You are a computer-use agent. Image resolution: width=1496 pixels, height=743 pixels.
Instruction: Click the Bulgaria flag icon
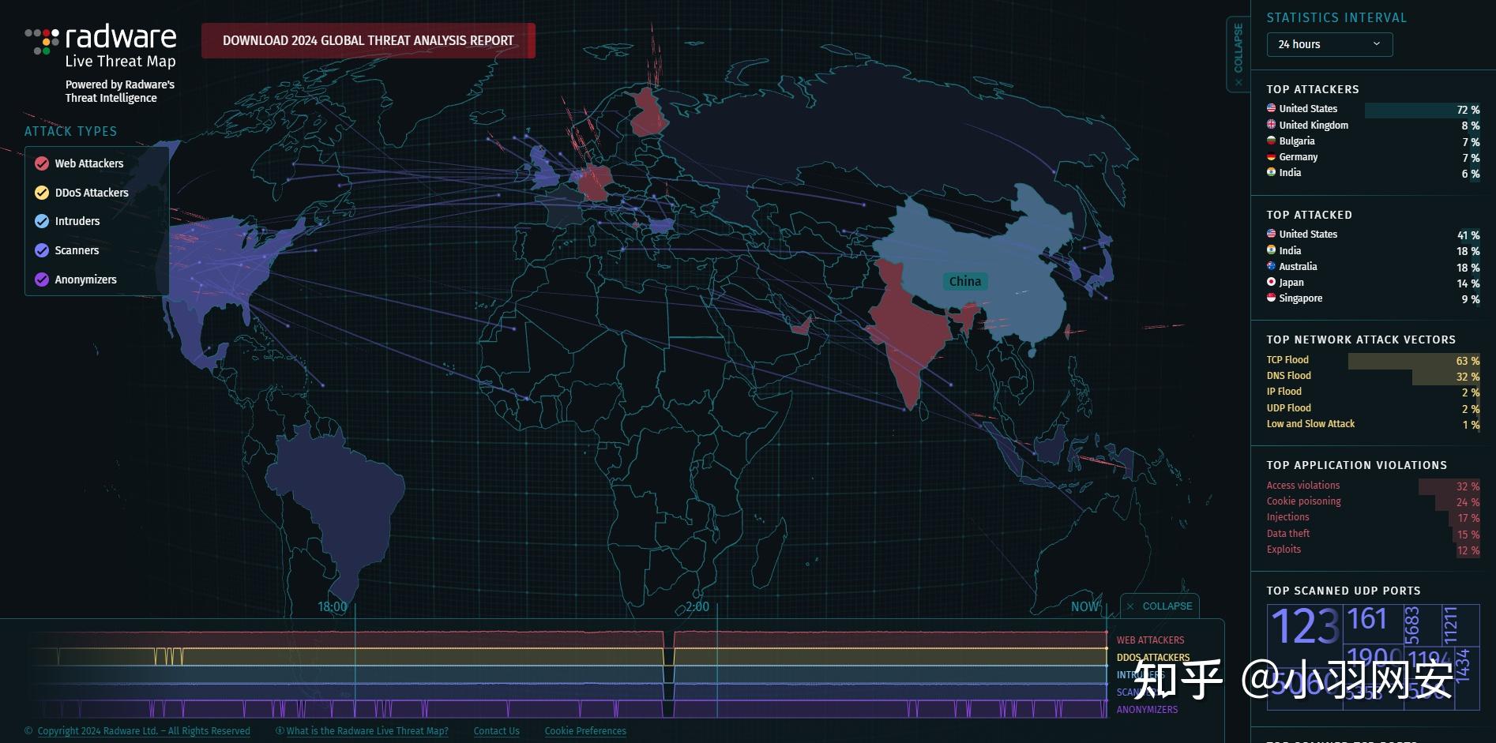[x=1271, y=141]
